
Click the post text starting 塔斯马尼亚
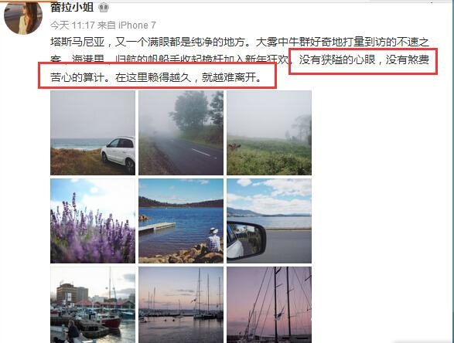(240, 59)
